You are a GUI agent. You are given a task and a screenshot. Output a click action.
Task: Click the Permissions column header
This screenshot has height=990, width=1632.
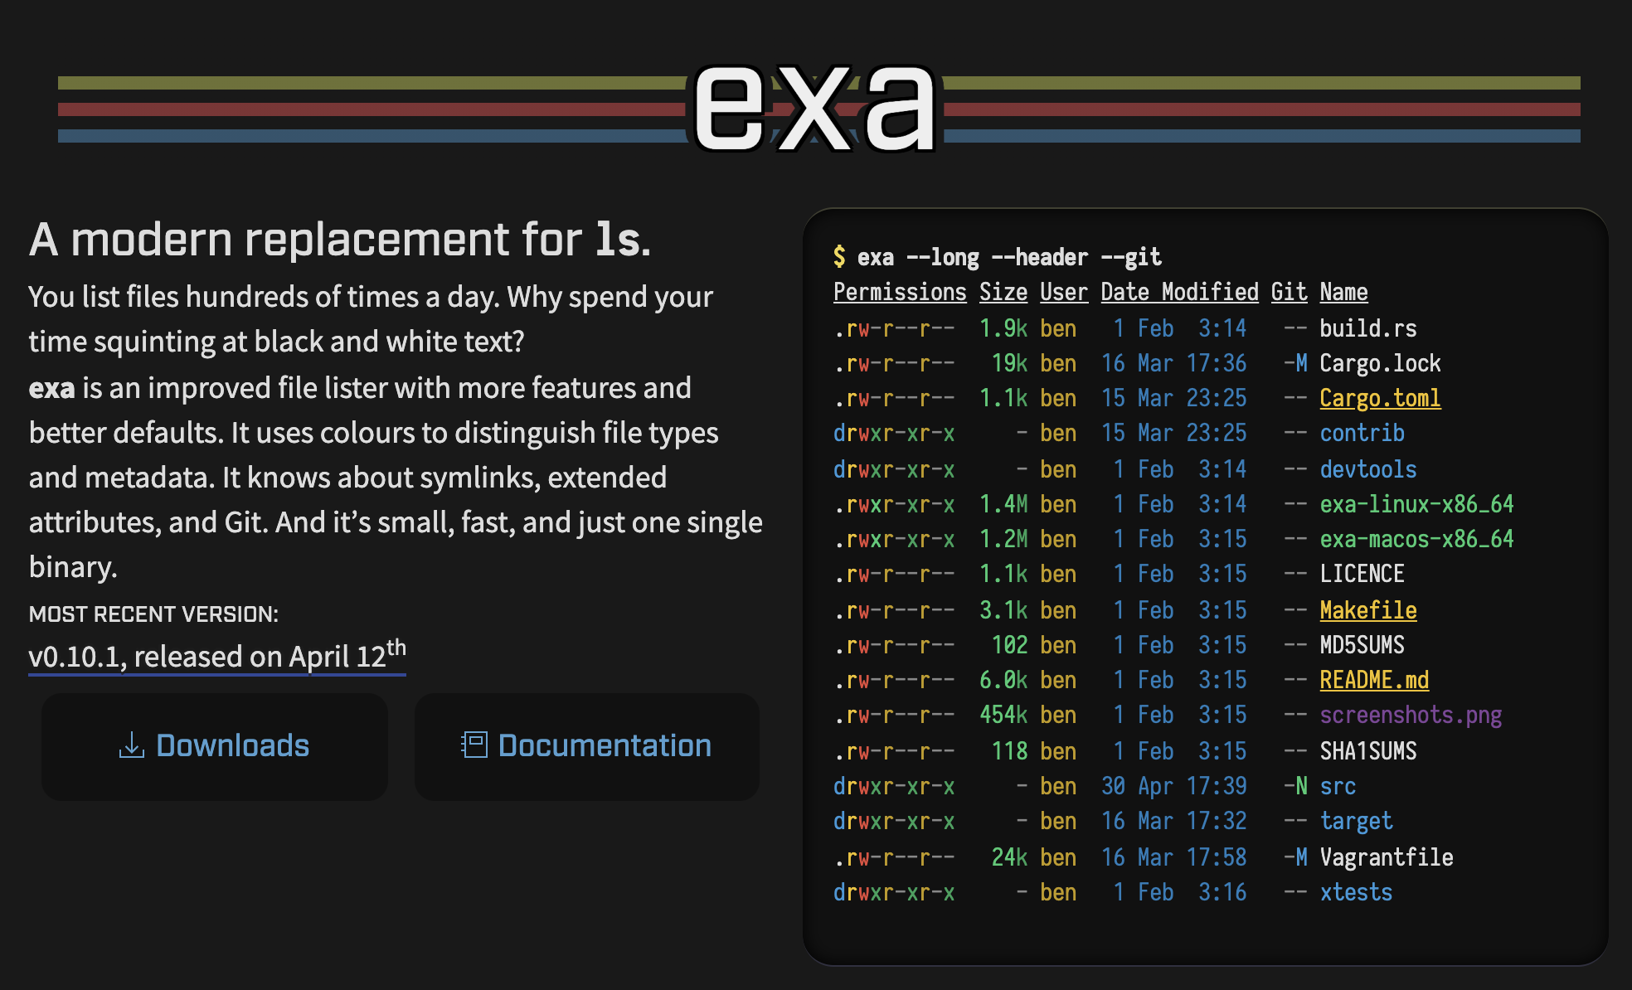(x=900, y=292)
